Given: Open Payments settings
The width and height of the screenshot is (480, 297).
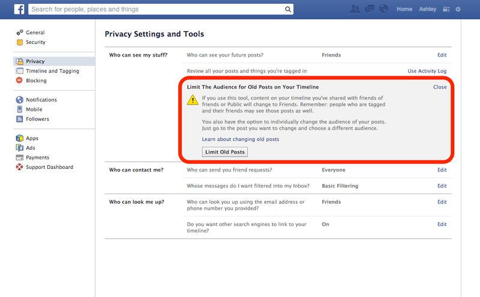Looking at the screenshot, I should pos(37,158).
